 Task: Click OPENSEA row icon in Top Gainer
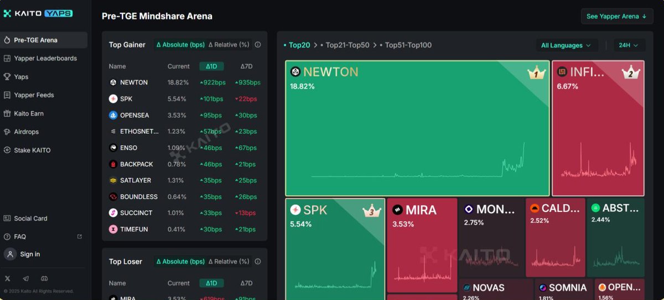tap(113, 115)
